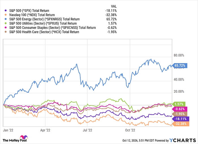Image resolution: width=198 pixels, height=144 pixels.
Task: Click the -32.38% Nasdaq value flag
Action: [x=180, y=124]
